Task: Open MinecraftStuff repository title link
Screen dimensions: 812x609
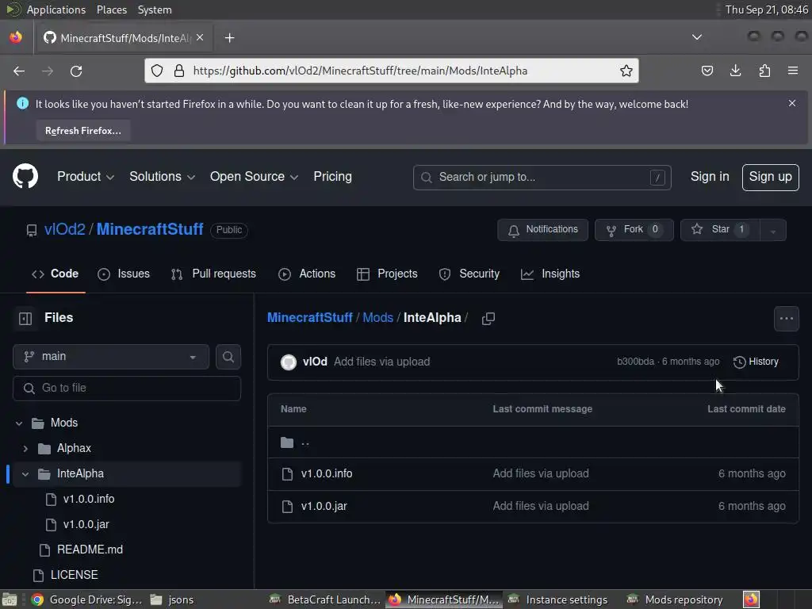Action: click(150, 229)
